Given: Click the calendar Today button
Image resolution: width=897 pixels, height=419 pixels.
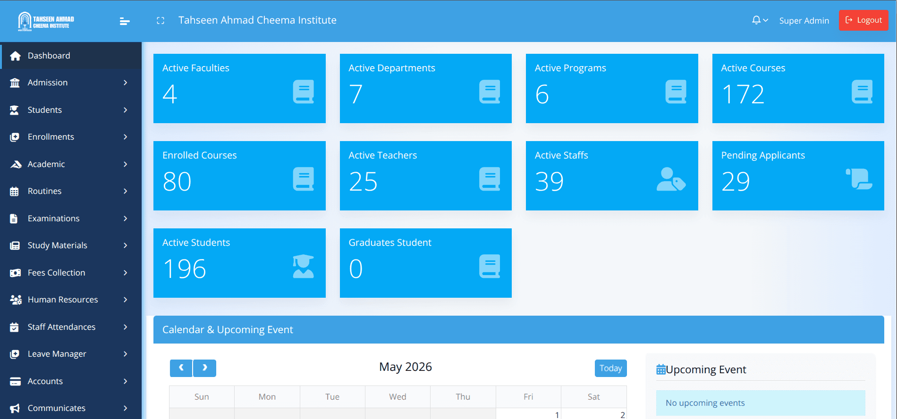Looking at the screenshot, I should 610,368.
